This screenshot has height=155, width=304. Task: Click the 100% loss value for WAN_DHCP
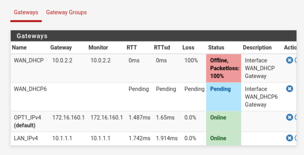pos(191,61)
